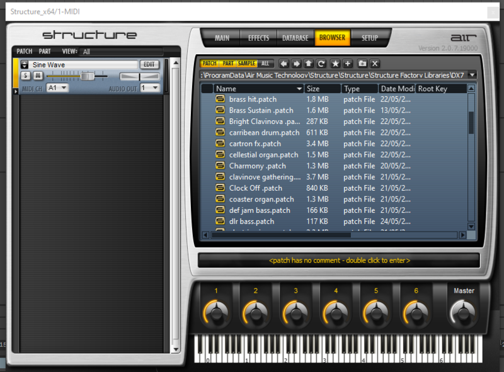Select the BROWSER tab
The width and height of the screenshot is (504, 372).
point(333,38)
